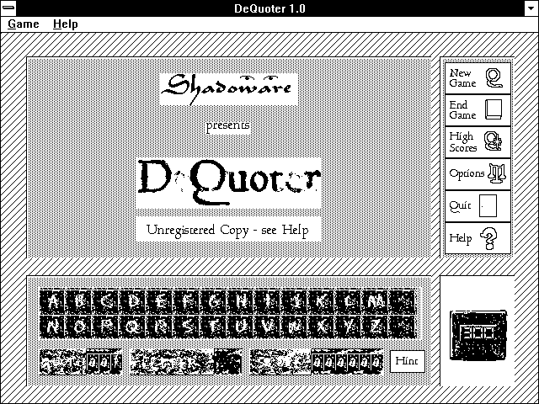Choose letter tile D
539x404 pixels.
point(133,301)
